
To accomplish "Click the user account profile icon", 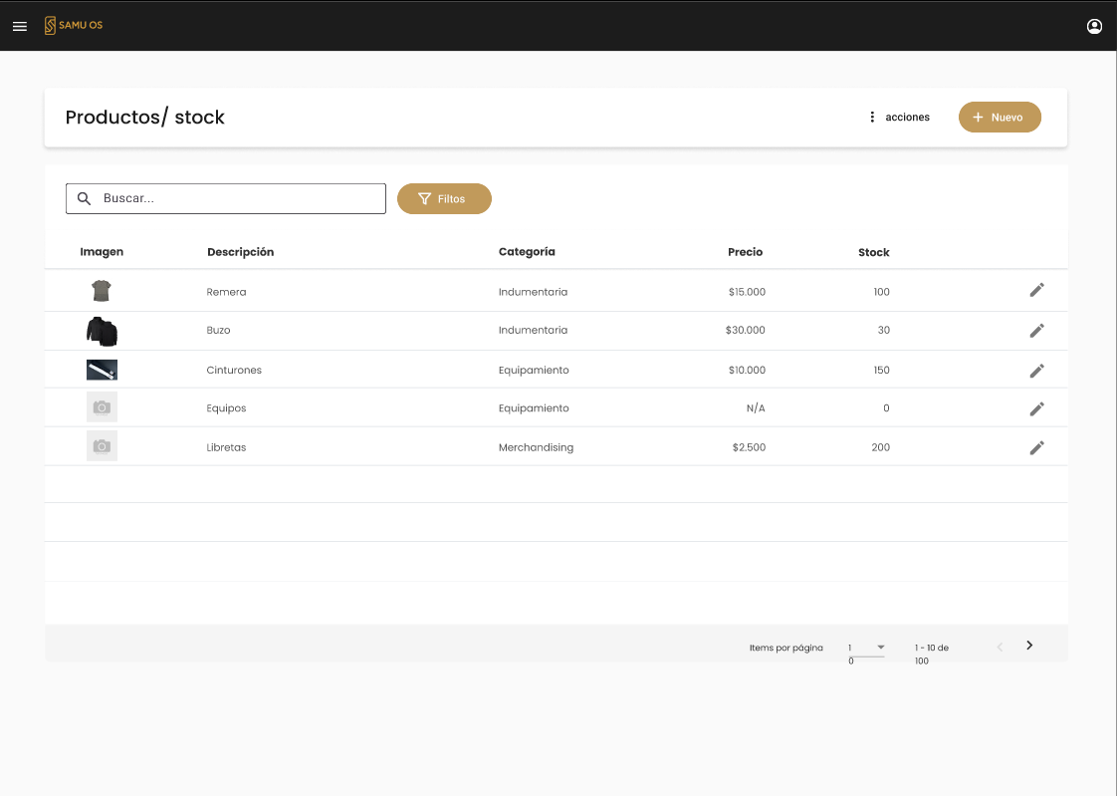I will coord(1094,26).
